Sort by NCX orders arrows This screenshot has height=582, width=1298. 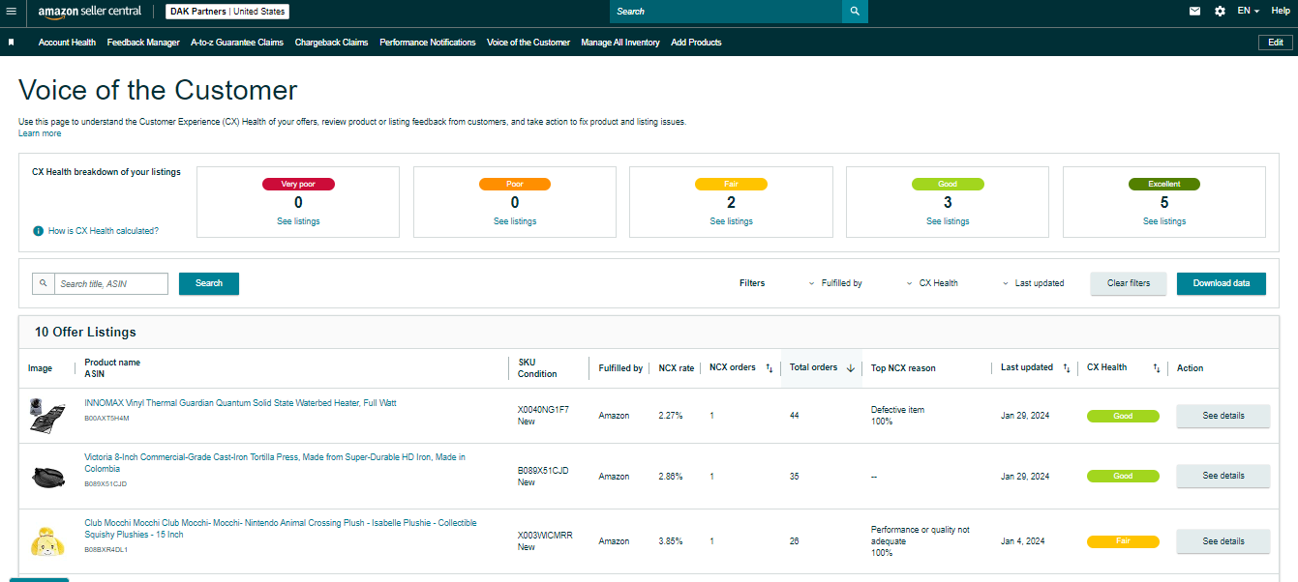770,367
